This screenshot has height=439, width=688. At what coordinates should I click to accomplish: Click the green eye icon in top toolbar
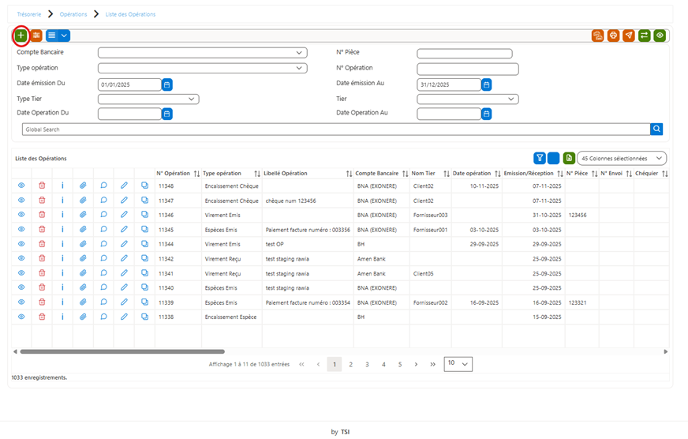(660, 36)
